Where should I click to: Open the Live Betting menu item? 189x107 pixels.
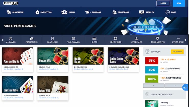pyautogui.click(x=43, y=12)
